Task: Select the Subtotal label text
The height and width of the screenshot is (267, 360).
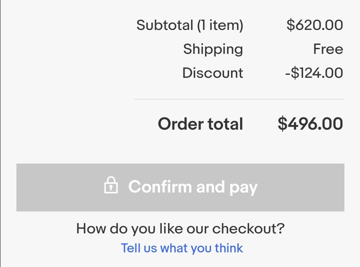Action: point(165,25)
